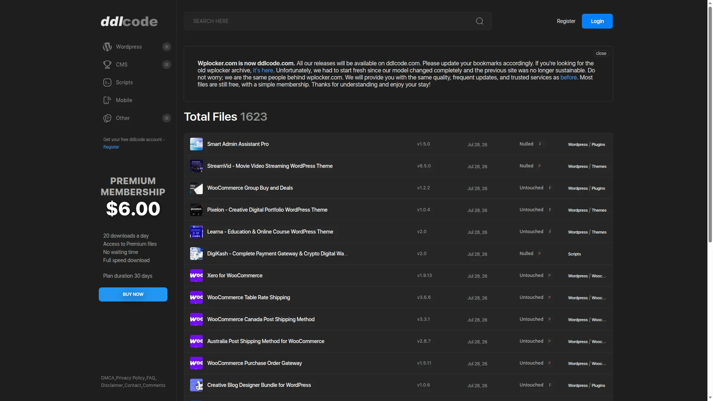Image resolution: width=713 pixels, height=401 pixels.
Task: Open the Privacy Policy footer link
Action: 130,378
